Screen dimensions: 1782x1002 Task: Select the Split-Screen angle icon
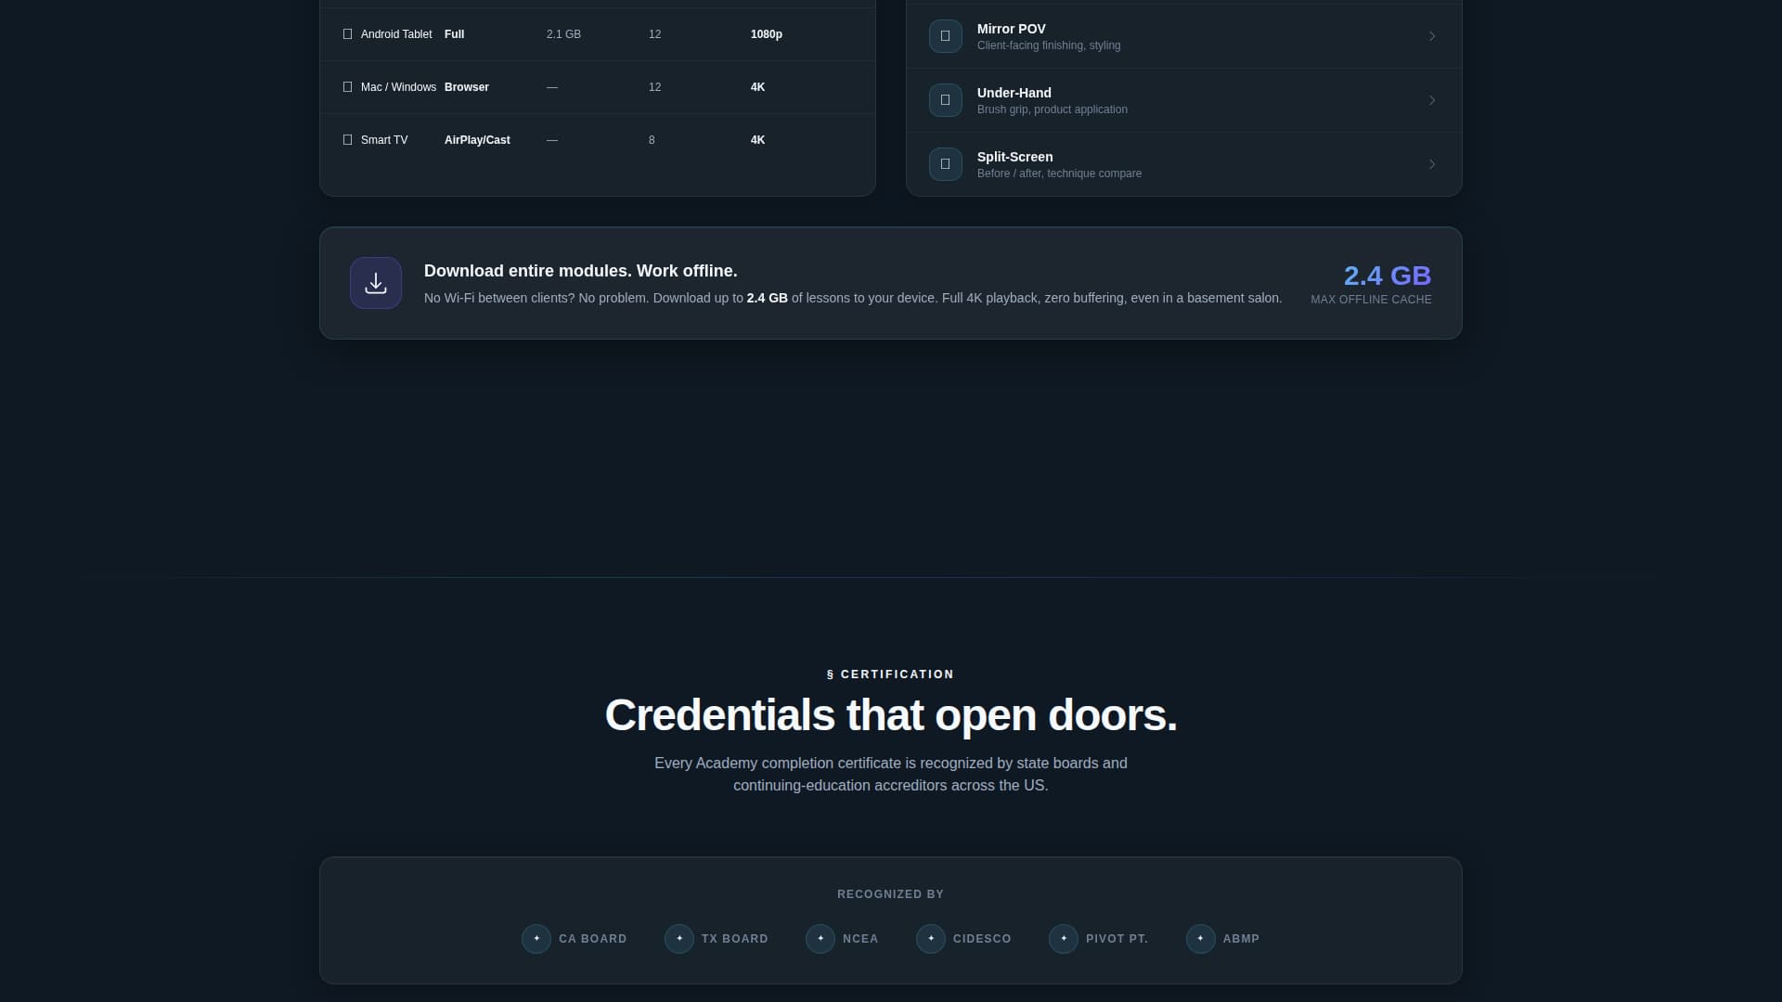pos(946,164)
